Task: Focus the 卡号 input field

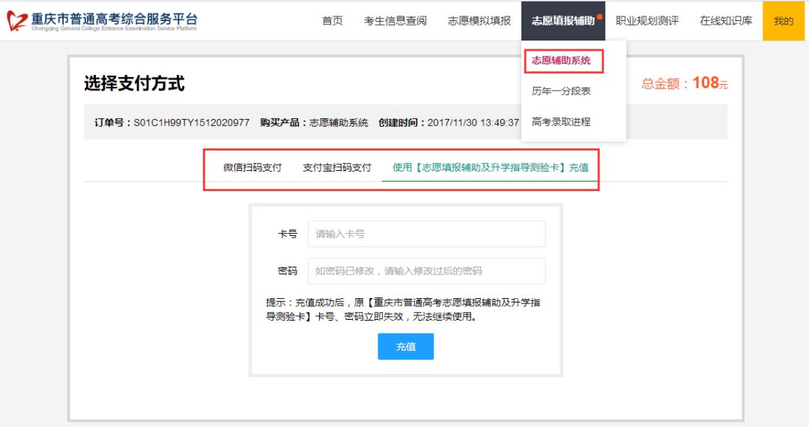Action: 426,234
